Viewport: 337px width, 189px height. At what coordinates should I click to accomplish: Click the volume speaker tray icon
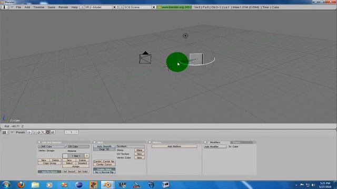pos(313,185)
